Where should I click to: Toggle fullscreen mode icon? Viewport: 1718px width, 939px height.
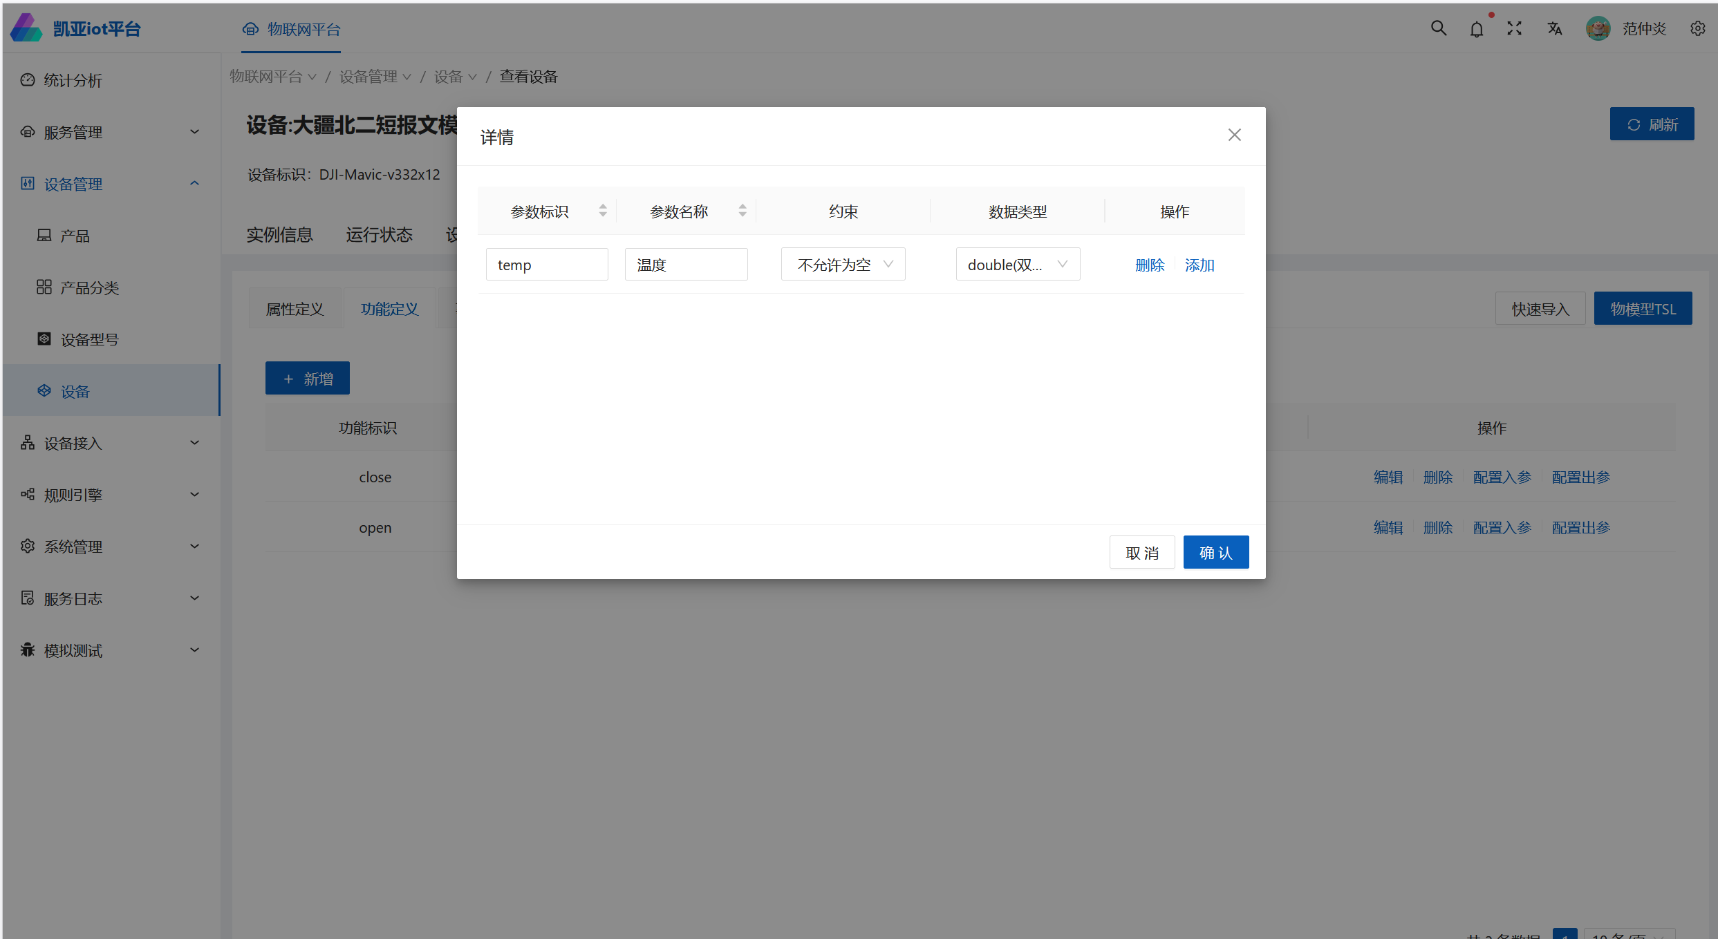[x=1514, y=28]
